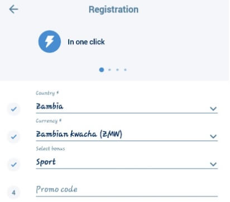Jump to the second pagination dot
Screen dimensions: 230x202
click(109, 70)
